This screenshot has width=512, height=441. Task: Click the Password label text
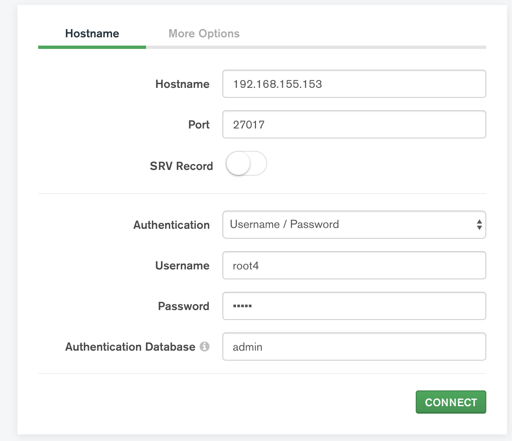pos(183,306)
